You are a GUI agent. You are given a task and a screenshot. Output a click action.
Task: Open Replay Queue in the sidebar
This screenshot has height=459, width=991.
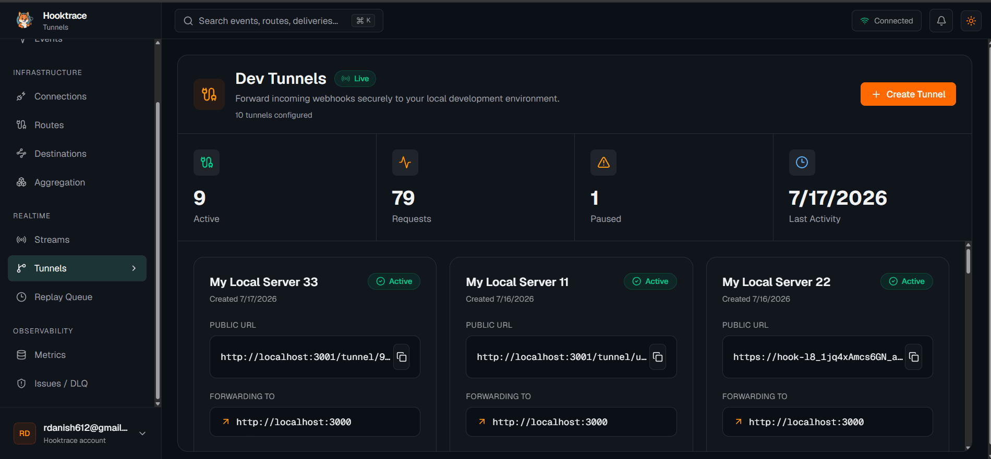pos(77,297)
